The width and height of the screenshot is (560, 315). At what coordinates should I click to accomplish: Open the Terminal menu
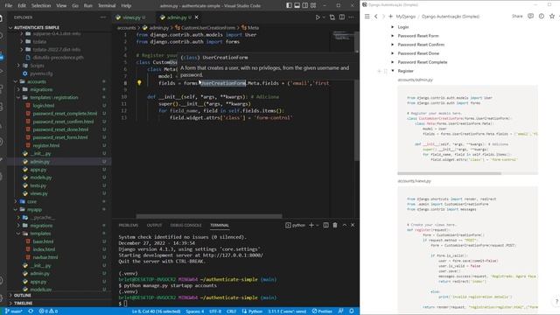pos(107,5)
